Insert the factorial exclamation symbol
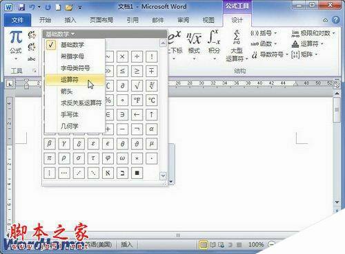Image resolution: width=345 pixels, height=254 pixels. 152,56
